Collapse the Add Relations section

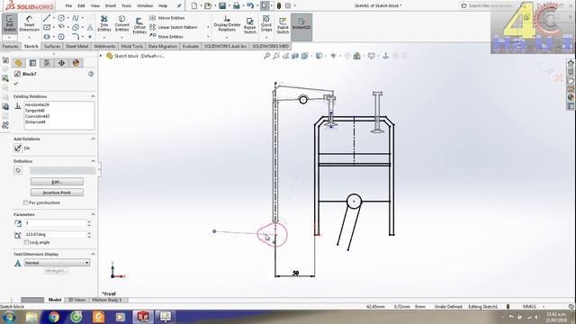coord(93,139)
